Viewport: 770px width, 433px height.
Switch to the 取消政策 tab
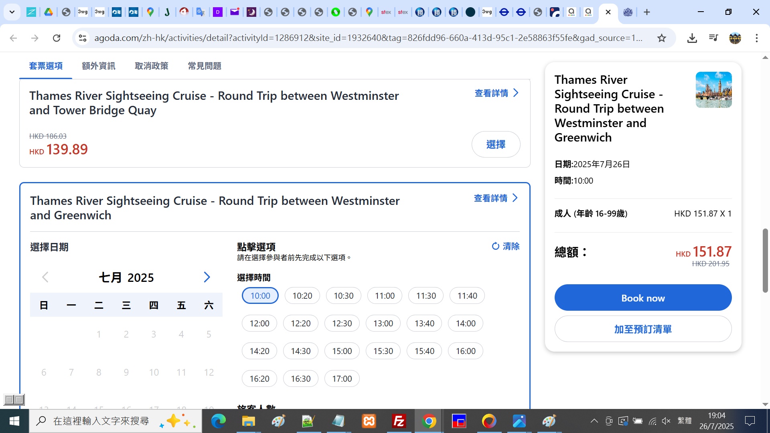pyautogui.click(x=152, y=66)
